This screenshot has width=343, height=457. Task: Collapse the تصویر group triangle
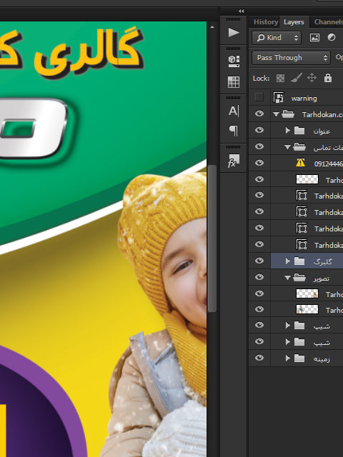pyautogui.click(x=287, y=278)
